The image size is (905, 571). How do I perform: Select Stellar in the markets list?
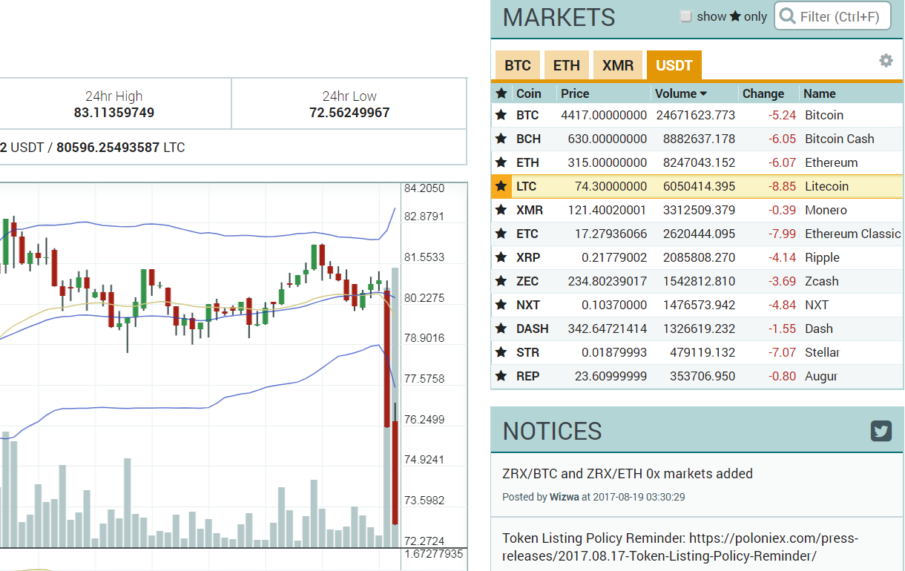pyautogui.click(x=823, y=352)
